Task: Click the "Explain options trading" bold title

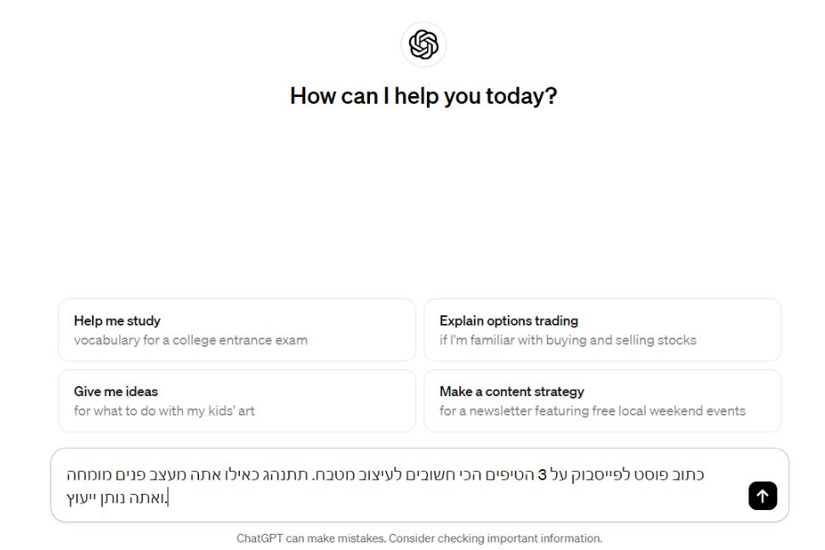Action: (509, 320)
